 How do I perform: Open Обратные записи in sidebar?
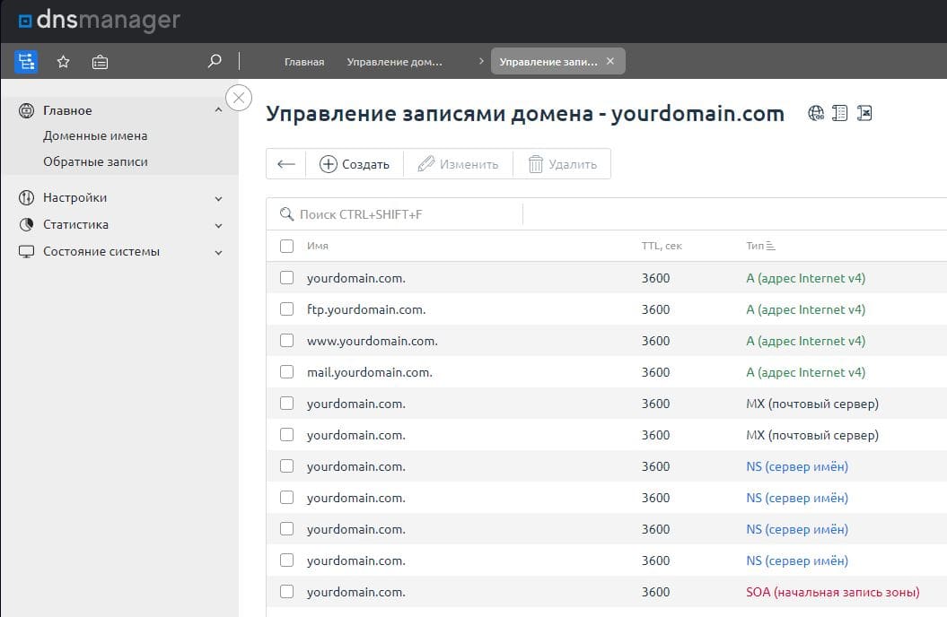(x=95, y=161)
